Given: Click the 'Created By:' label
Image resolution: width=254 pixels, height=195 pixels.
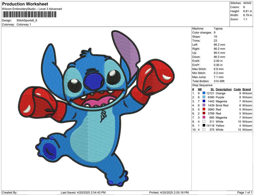Looking at the screenshot, I should (9, 192).
